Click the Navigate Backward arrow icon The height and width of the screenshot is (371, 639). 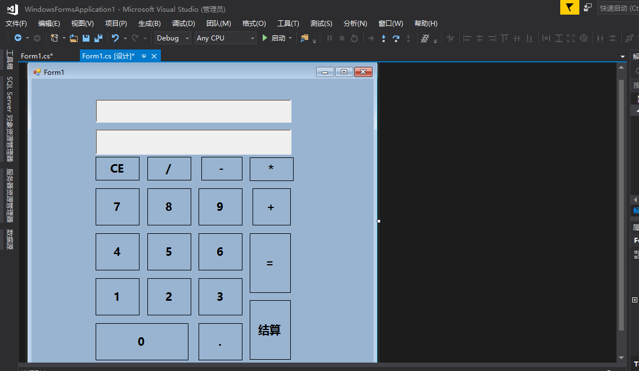tap(19, 38)
